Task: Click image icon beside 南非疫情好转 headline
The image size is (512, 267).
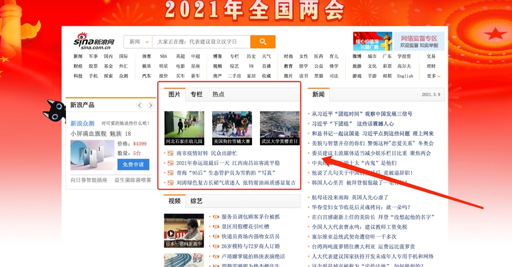Action: point(170,153)
